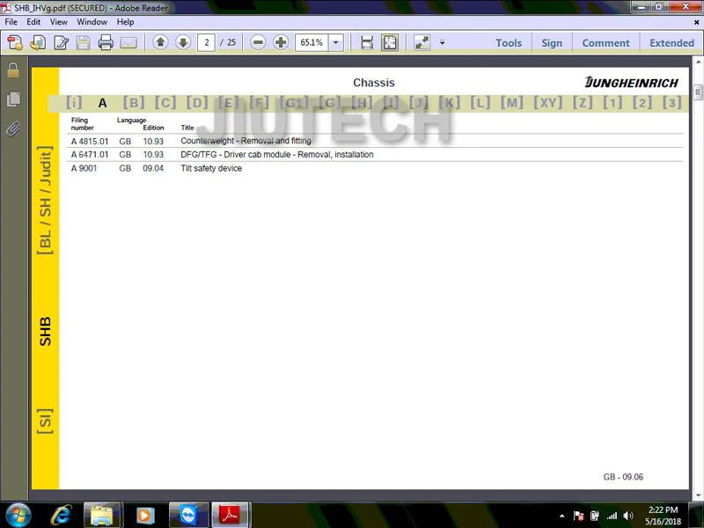The width and height of the screenshot is (704, 528).
Task: Click the Print file icon
Action: (x=106, y=42)
